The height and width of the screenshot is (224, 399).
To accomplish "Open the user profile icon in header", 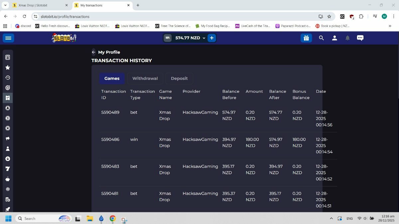I will 334,38.
